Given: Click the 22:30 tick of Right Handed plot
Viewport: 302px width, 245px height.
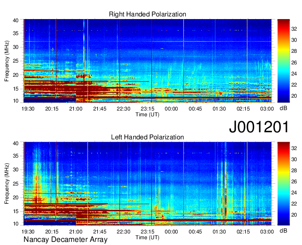Looking at the screenshot, I should tap(123, 109).
